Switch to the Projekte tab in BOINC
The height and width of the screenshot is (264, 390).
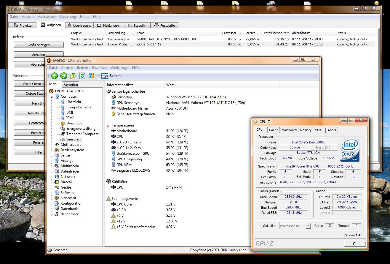pyautogui.click(x=23, y=26)
